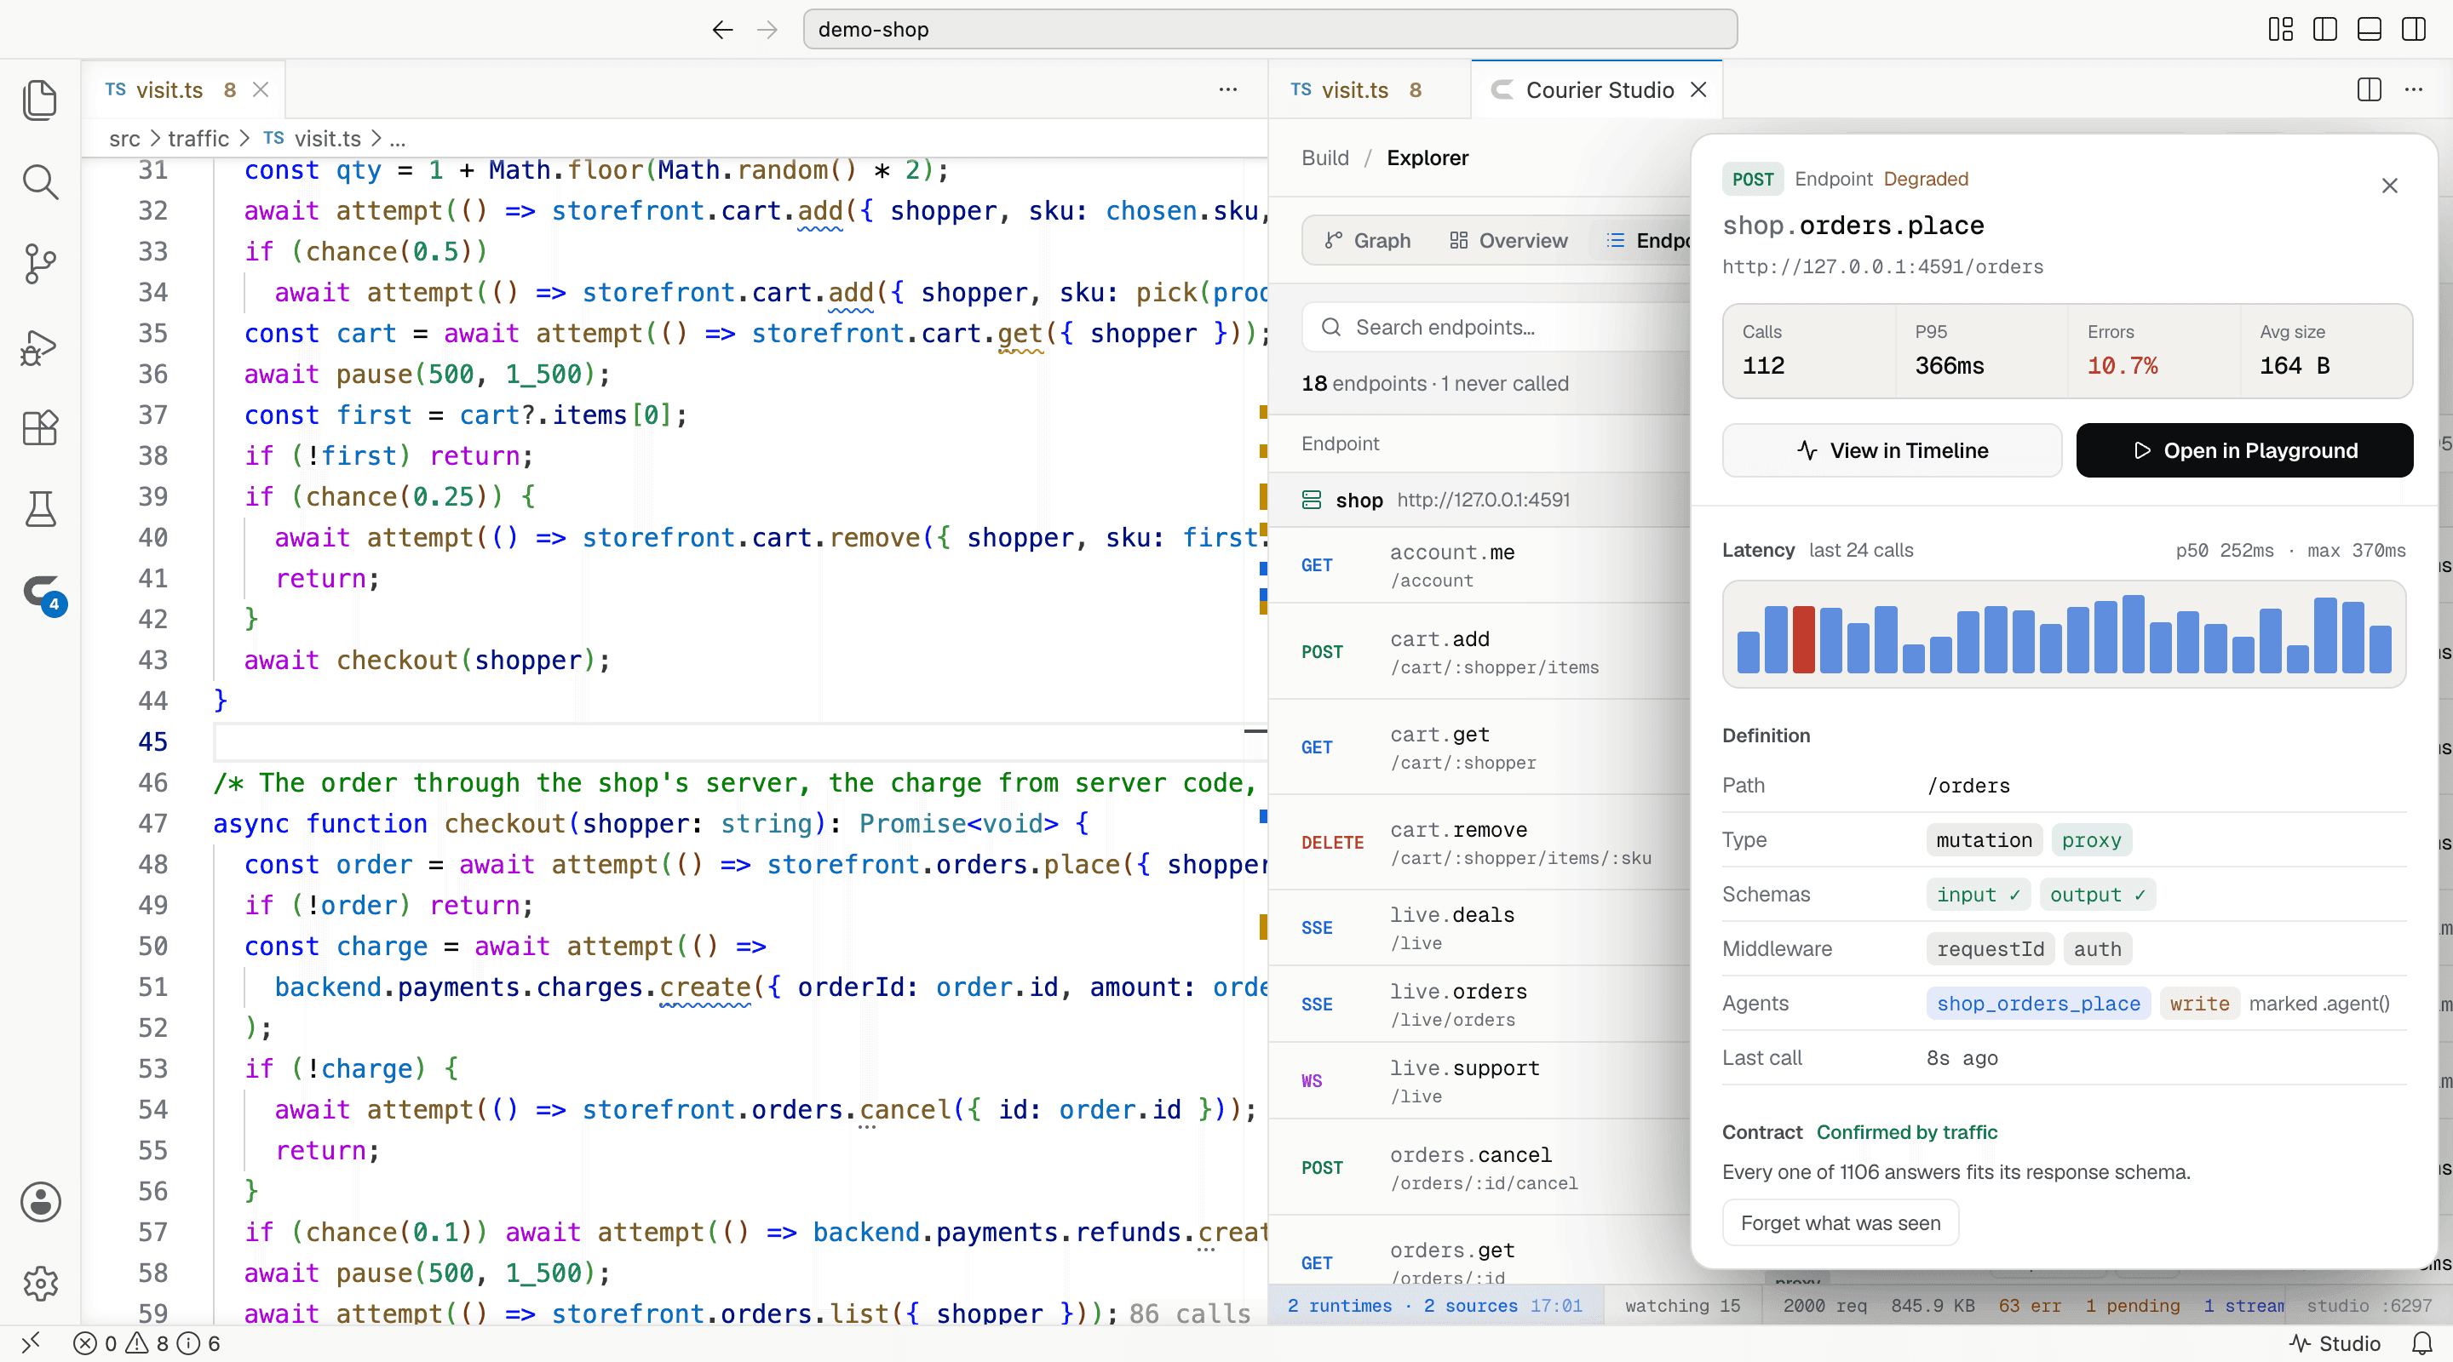Open the Accounts icon in activity bar

click(x=40, y=1202)
